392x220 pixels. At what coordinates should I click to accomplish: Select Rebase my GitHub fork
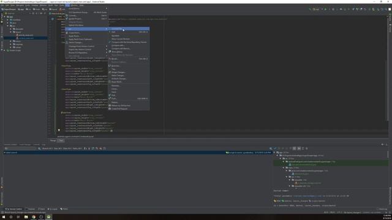point(129,106)
